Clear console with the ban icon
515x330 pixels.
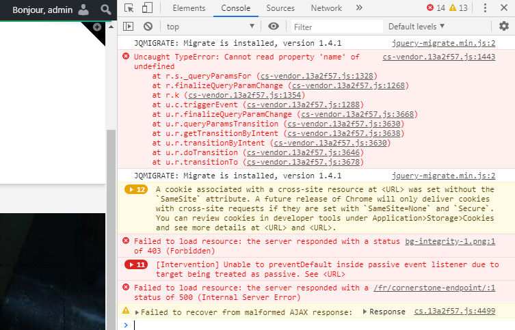[148, 27]
